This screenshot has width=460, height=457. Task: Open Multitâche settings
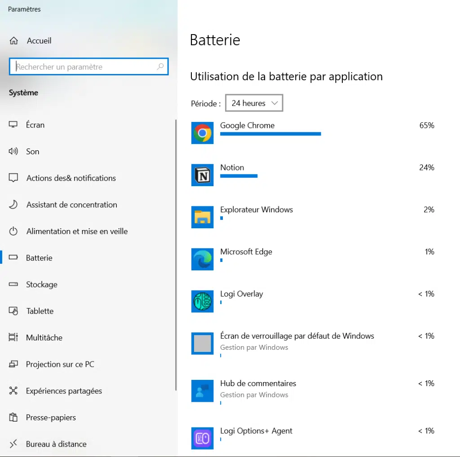88,337
